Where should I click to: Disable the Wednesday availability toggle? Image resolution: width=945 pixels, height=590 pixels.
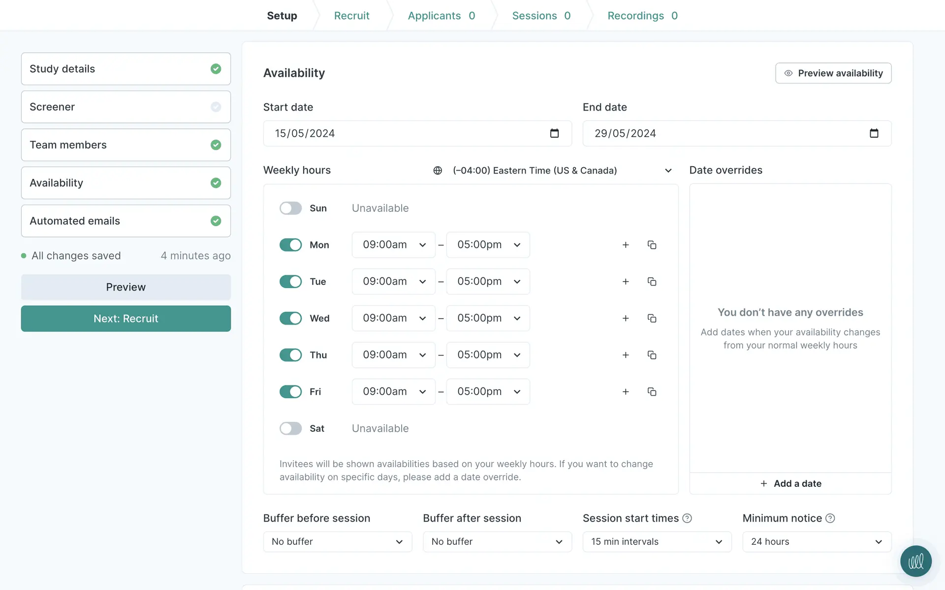[290, 318]
